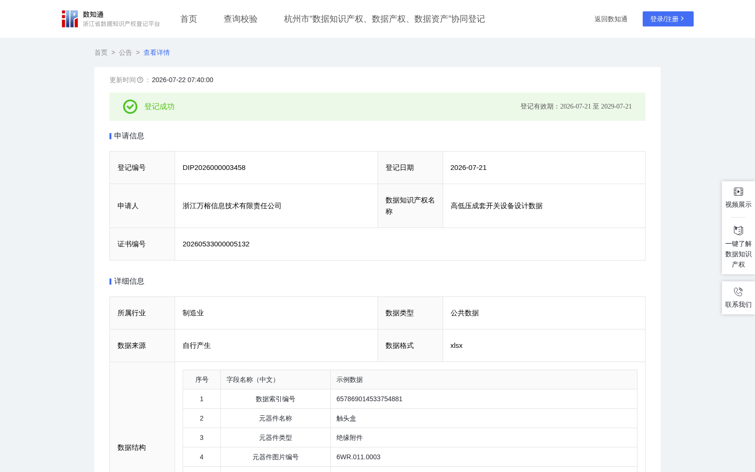
Task: Click the 触头盒 sample value
Action: click(x=346, y=418)
